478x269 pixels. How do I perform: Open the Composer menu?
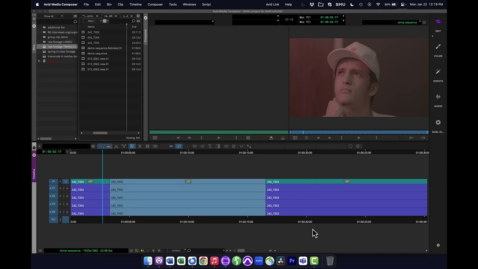tap(155, 4)
